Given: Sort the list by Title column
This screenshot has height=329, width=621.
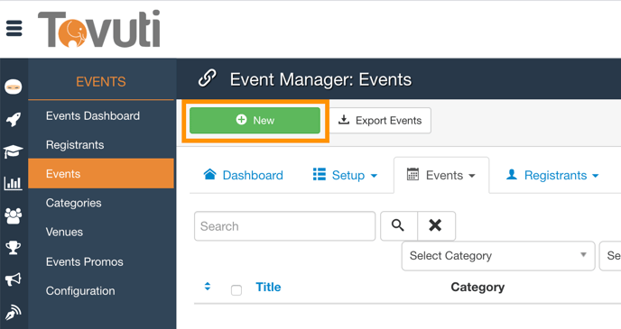Looking at the screenshot, I should [x=268, y=287].
